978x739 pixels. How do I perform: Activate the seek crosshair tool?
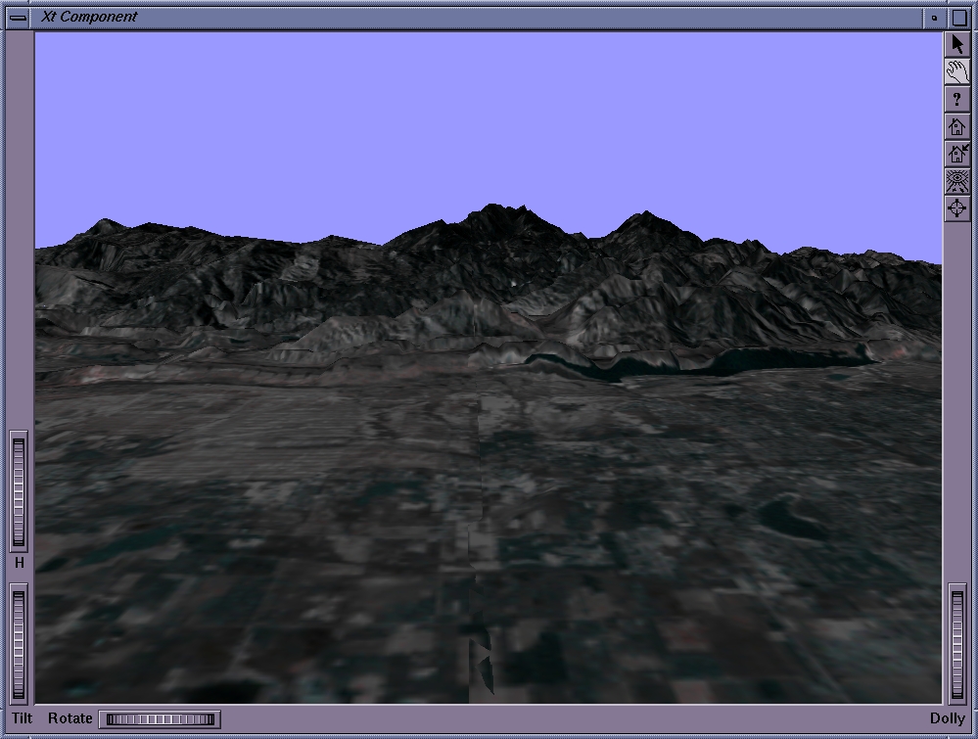[x=956, y=208]
